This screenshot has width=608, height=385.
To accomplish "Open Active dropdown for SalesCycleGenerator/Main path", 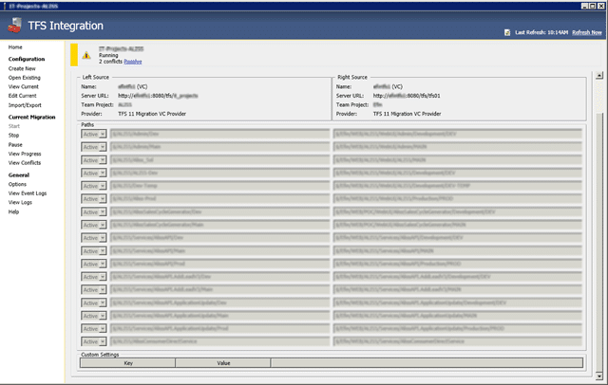I will point(94,225).
